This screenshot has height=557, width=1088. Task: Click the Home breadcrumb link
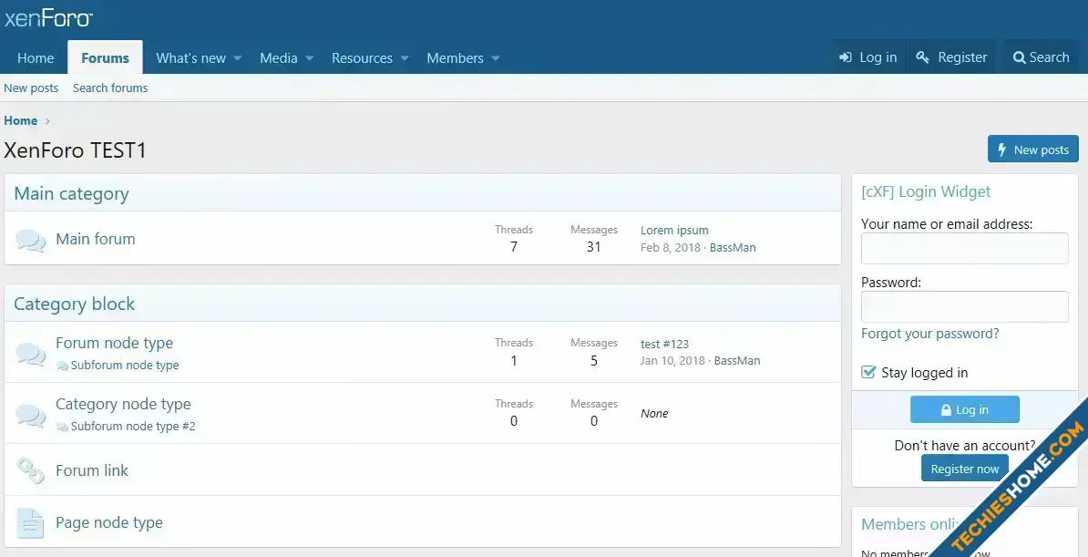point(21,121)
